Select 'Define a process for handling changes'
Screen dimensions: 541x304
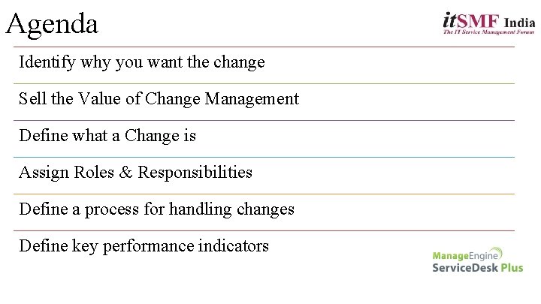(x=156, y=209)
